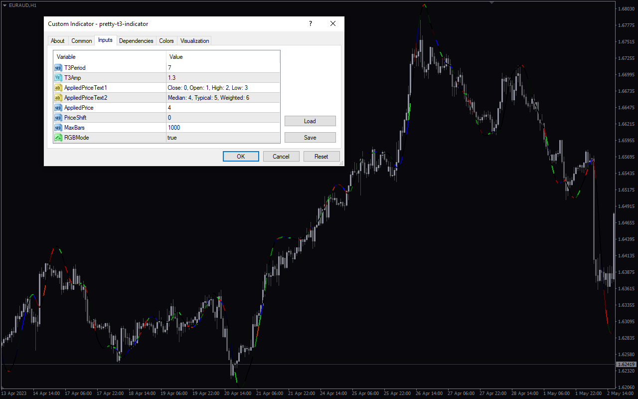
Task: Click the chart shift triangle marker at top
Action: click(492, 2)
